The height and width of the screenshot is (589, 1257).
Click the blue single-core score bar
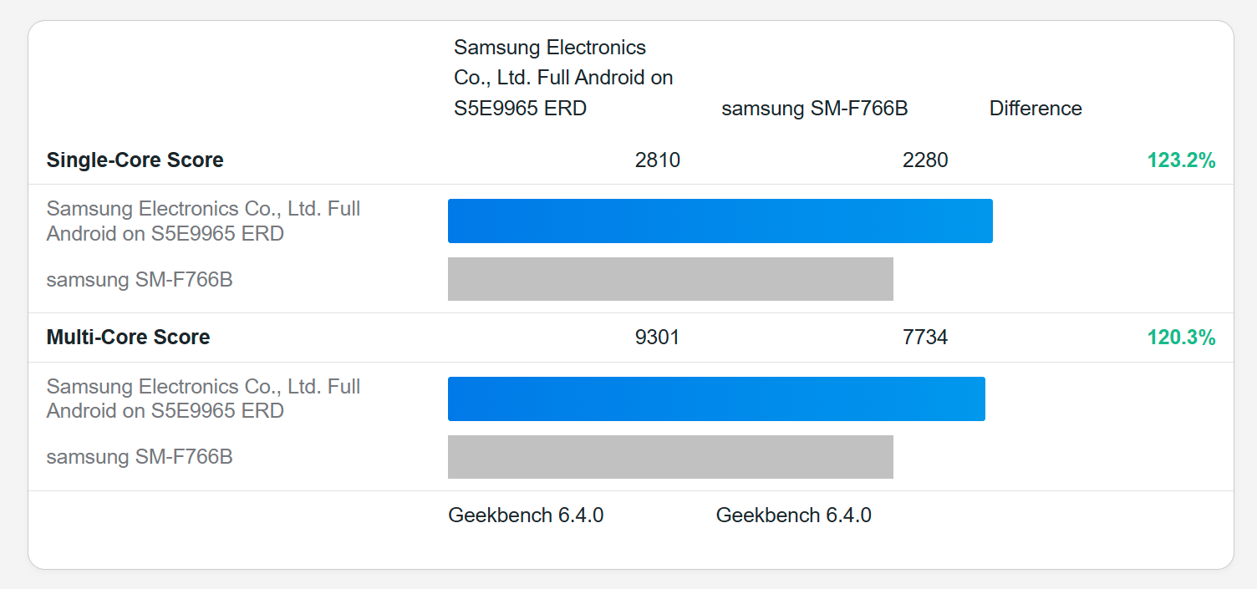[720, 221]
